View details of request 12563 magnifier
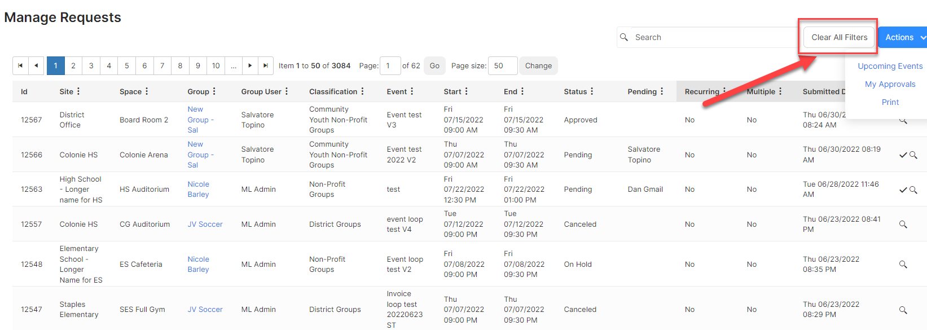 (x=913, y=190)
